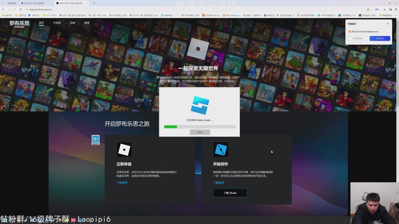This screenshot has height=224, width=399.
Task: Open the 玩家 navigation item
Action: pos(72,23)
